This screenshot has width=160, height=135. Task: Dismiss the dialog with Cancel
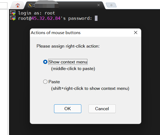point(102,109)
